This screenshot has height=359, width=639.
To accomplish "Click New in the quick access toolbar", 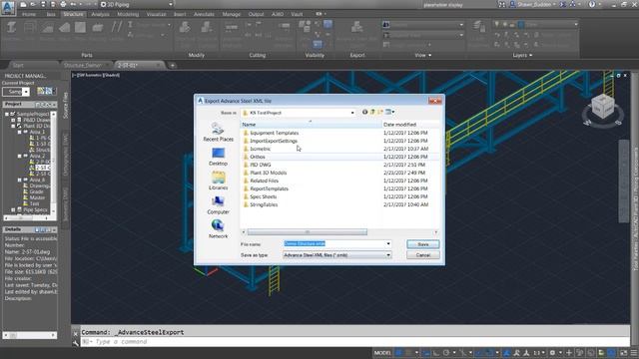I will (x=23, y=4).
